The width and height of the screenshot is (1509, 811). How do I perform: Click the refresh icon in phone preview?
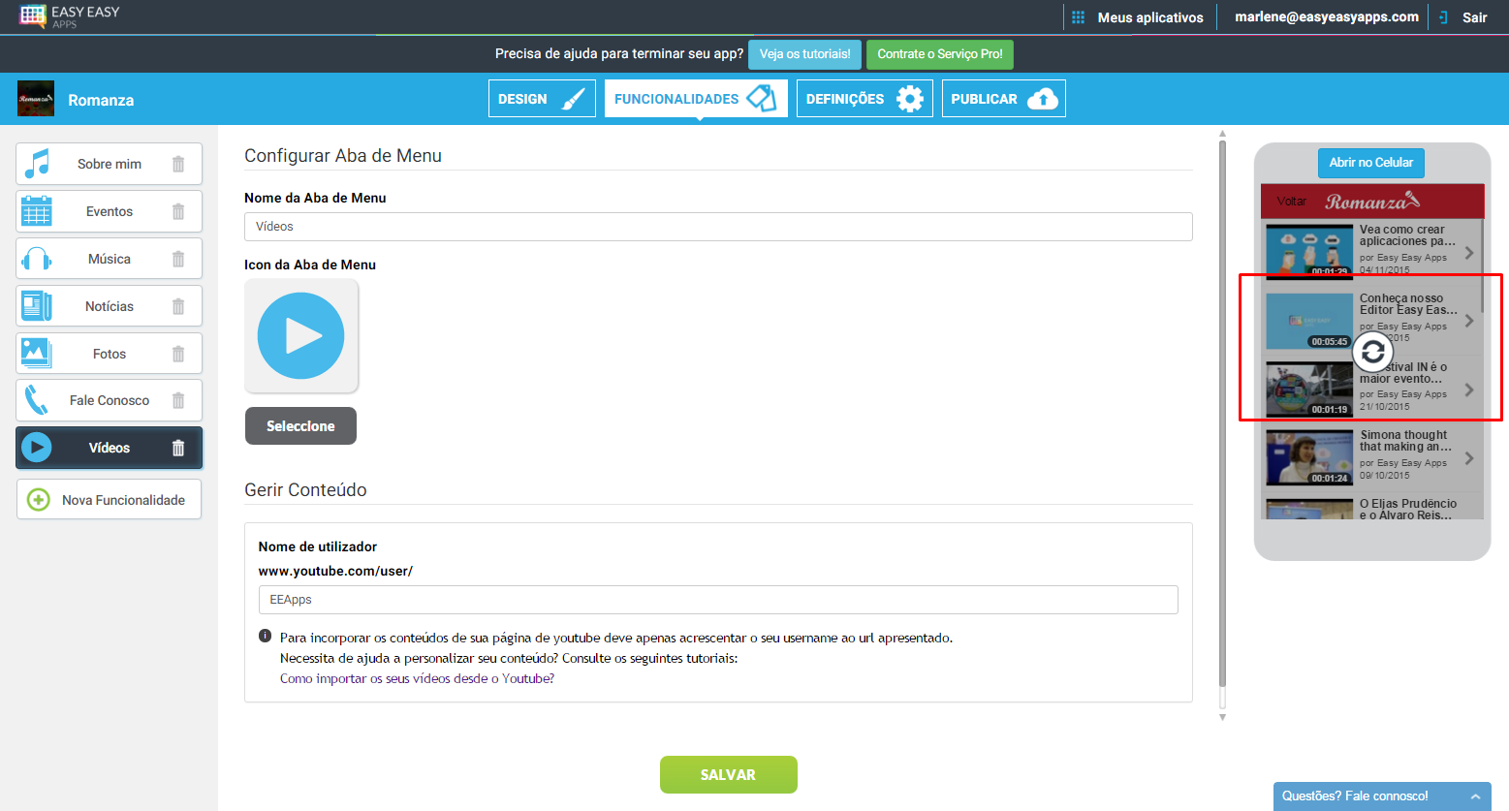1372,353
